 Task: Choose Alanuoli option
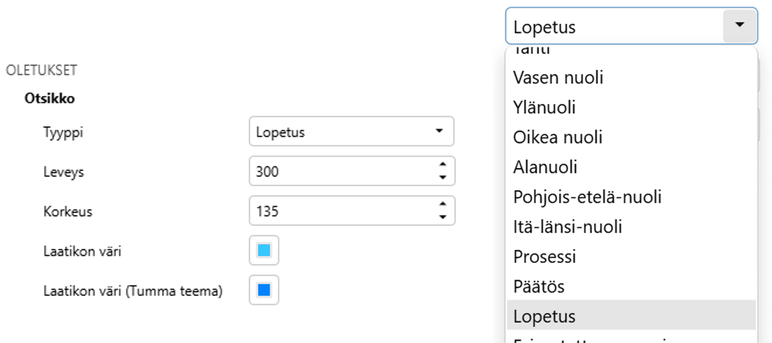(545, 167)
